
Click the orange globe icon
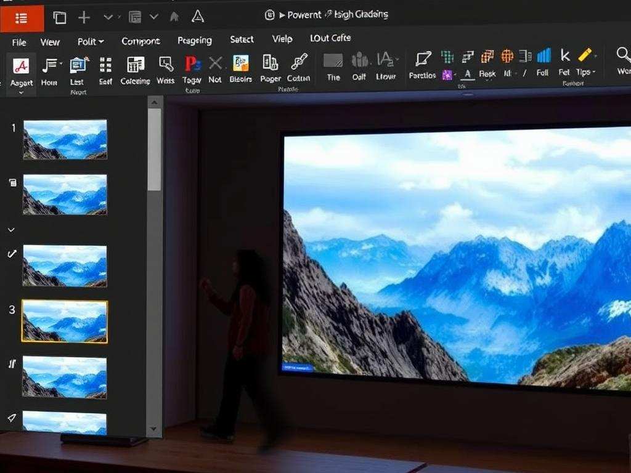tap(507, 56)
